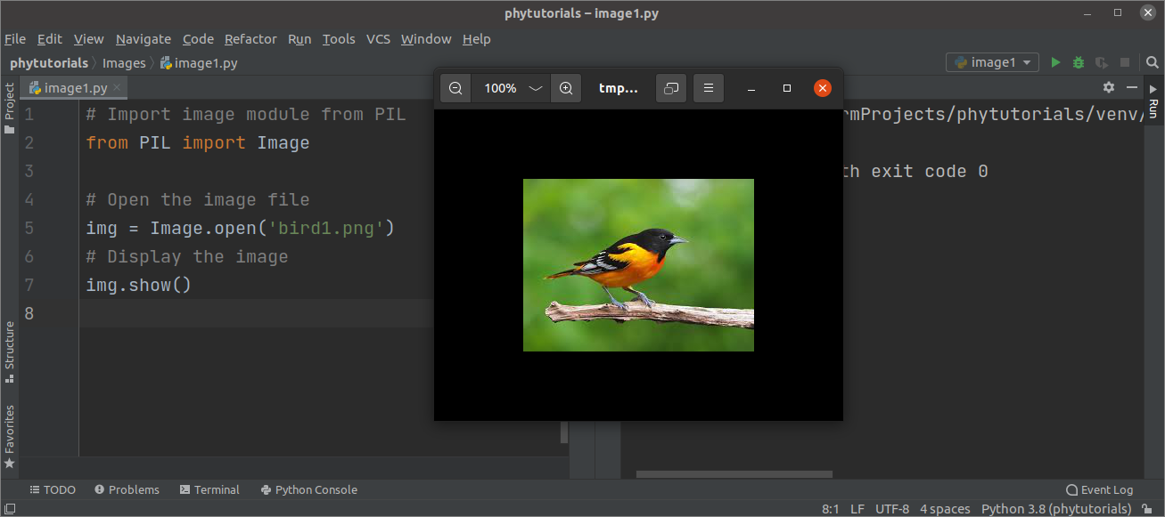Open Search Everywhere with the magnifier

click(x=1153, y=62)
